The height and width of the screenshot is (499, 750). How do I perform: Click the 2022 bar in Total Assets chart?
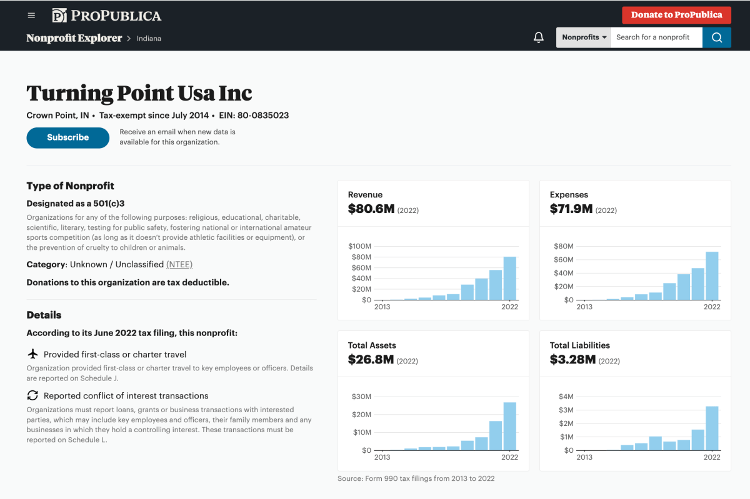click(510, 426)
